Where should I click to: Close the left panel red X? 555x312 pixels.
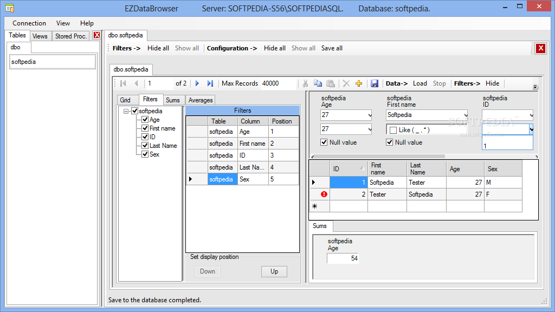(x=96, y=35)
